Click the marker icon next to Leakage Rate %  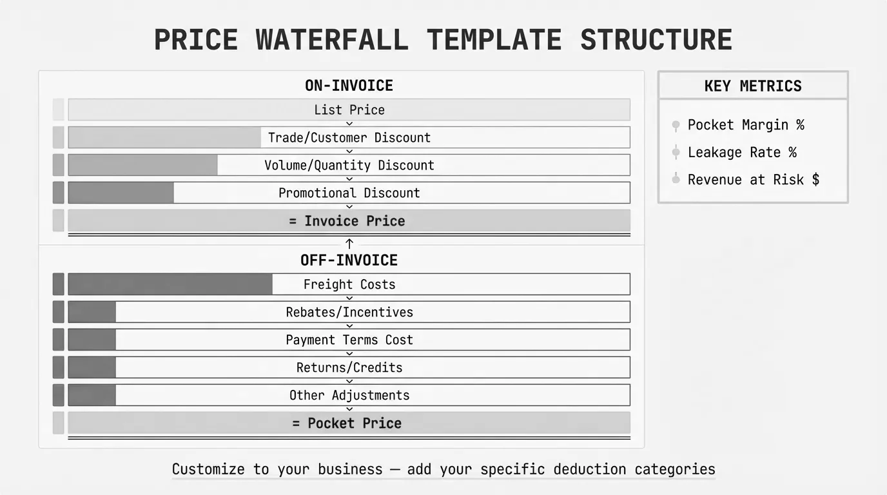(676, 153)
